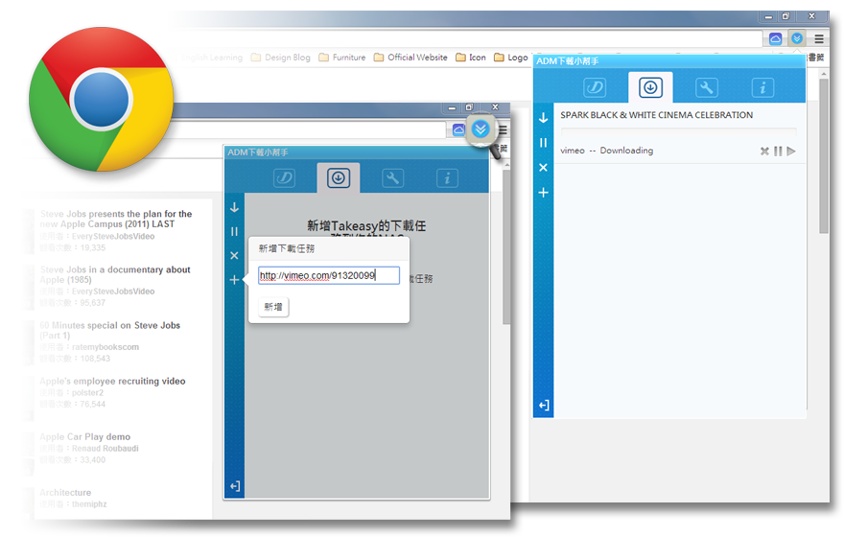This screenshot has height=537, width=844.
Task: Click scrollbar of right browser window
Action: [824, 156]
